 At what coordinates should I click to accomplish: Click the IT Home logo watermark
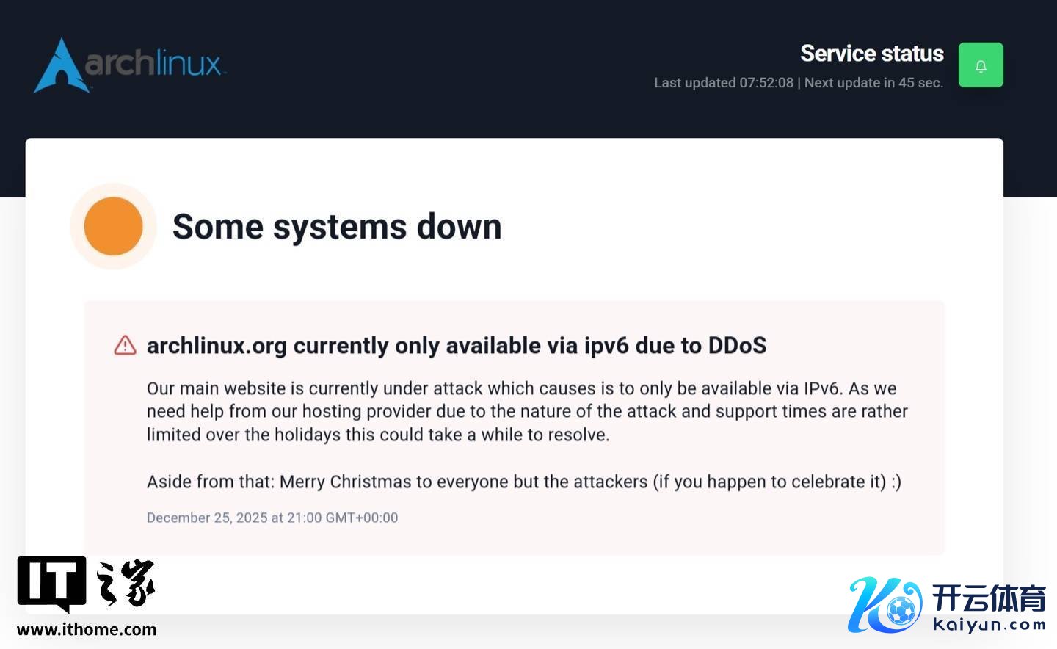(52, 584)
